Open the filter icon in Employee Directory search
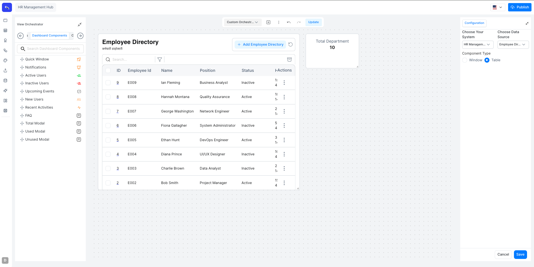The image size is (534, 267). click(160, 59)
